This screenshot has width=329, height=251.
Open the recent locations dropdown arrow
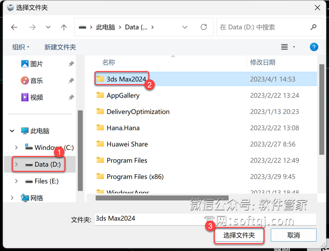(48, 27)
